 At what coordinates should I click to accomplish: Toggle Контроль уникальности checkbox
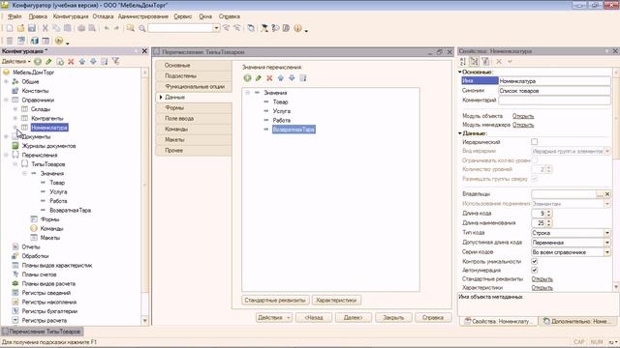[535, 261]
